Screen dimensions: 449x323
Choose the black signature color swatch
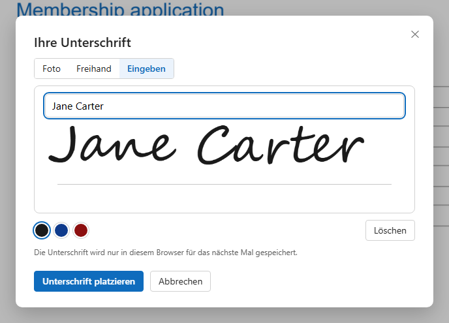(x=42, y=230)
